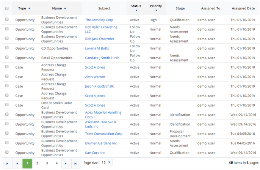Sort by the Stage column header
This screenshot has width=260, height=170.
tap(180, 8)
